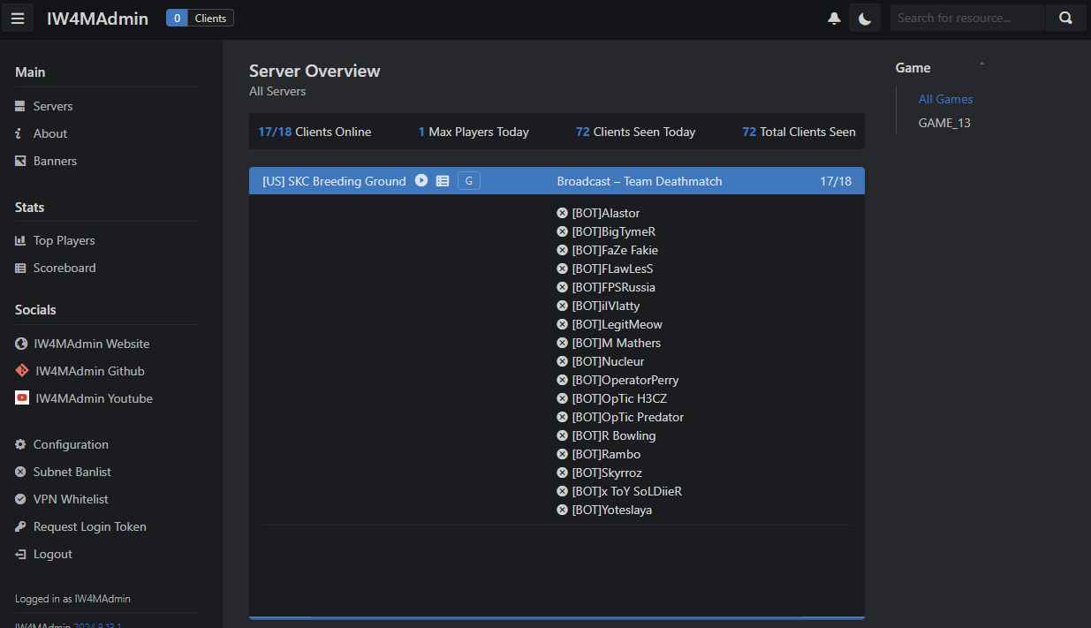1091x628 pixels.
Task: Kick [BOT]OperatorPerry with the X icon
Action: click(562, 380)
